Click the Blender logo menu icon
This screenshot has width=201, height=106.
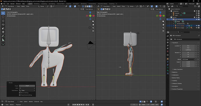click(x=1, y=4)
